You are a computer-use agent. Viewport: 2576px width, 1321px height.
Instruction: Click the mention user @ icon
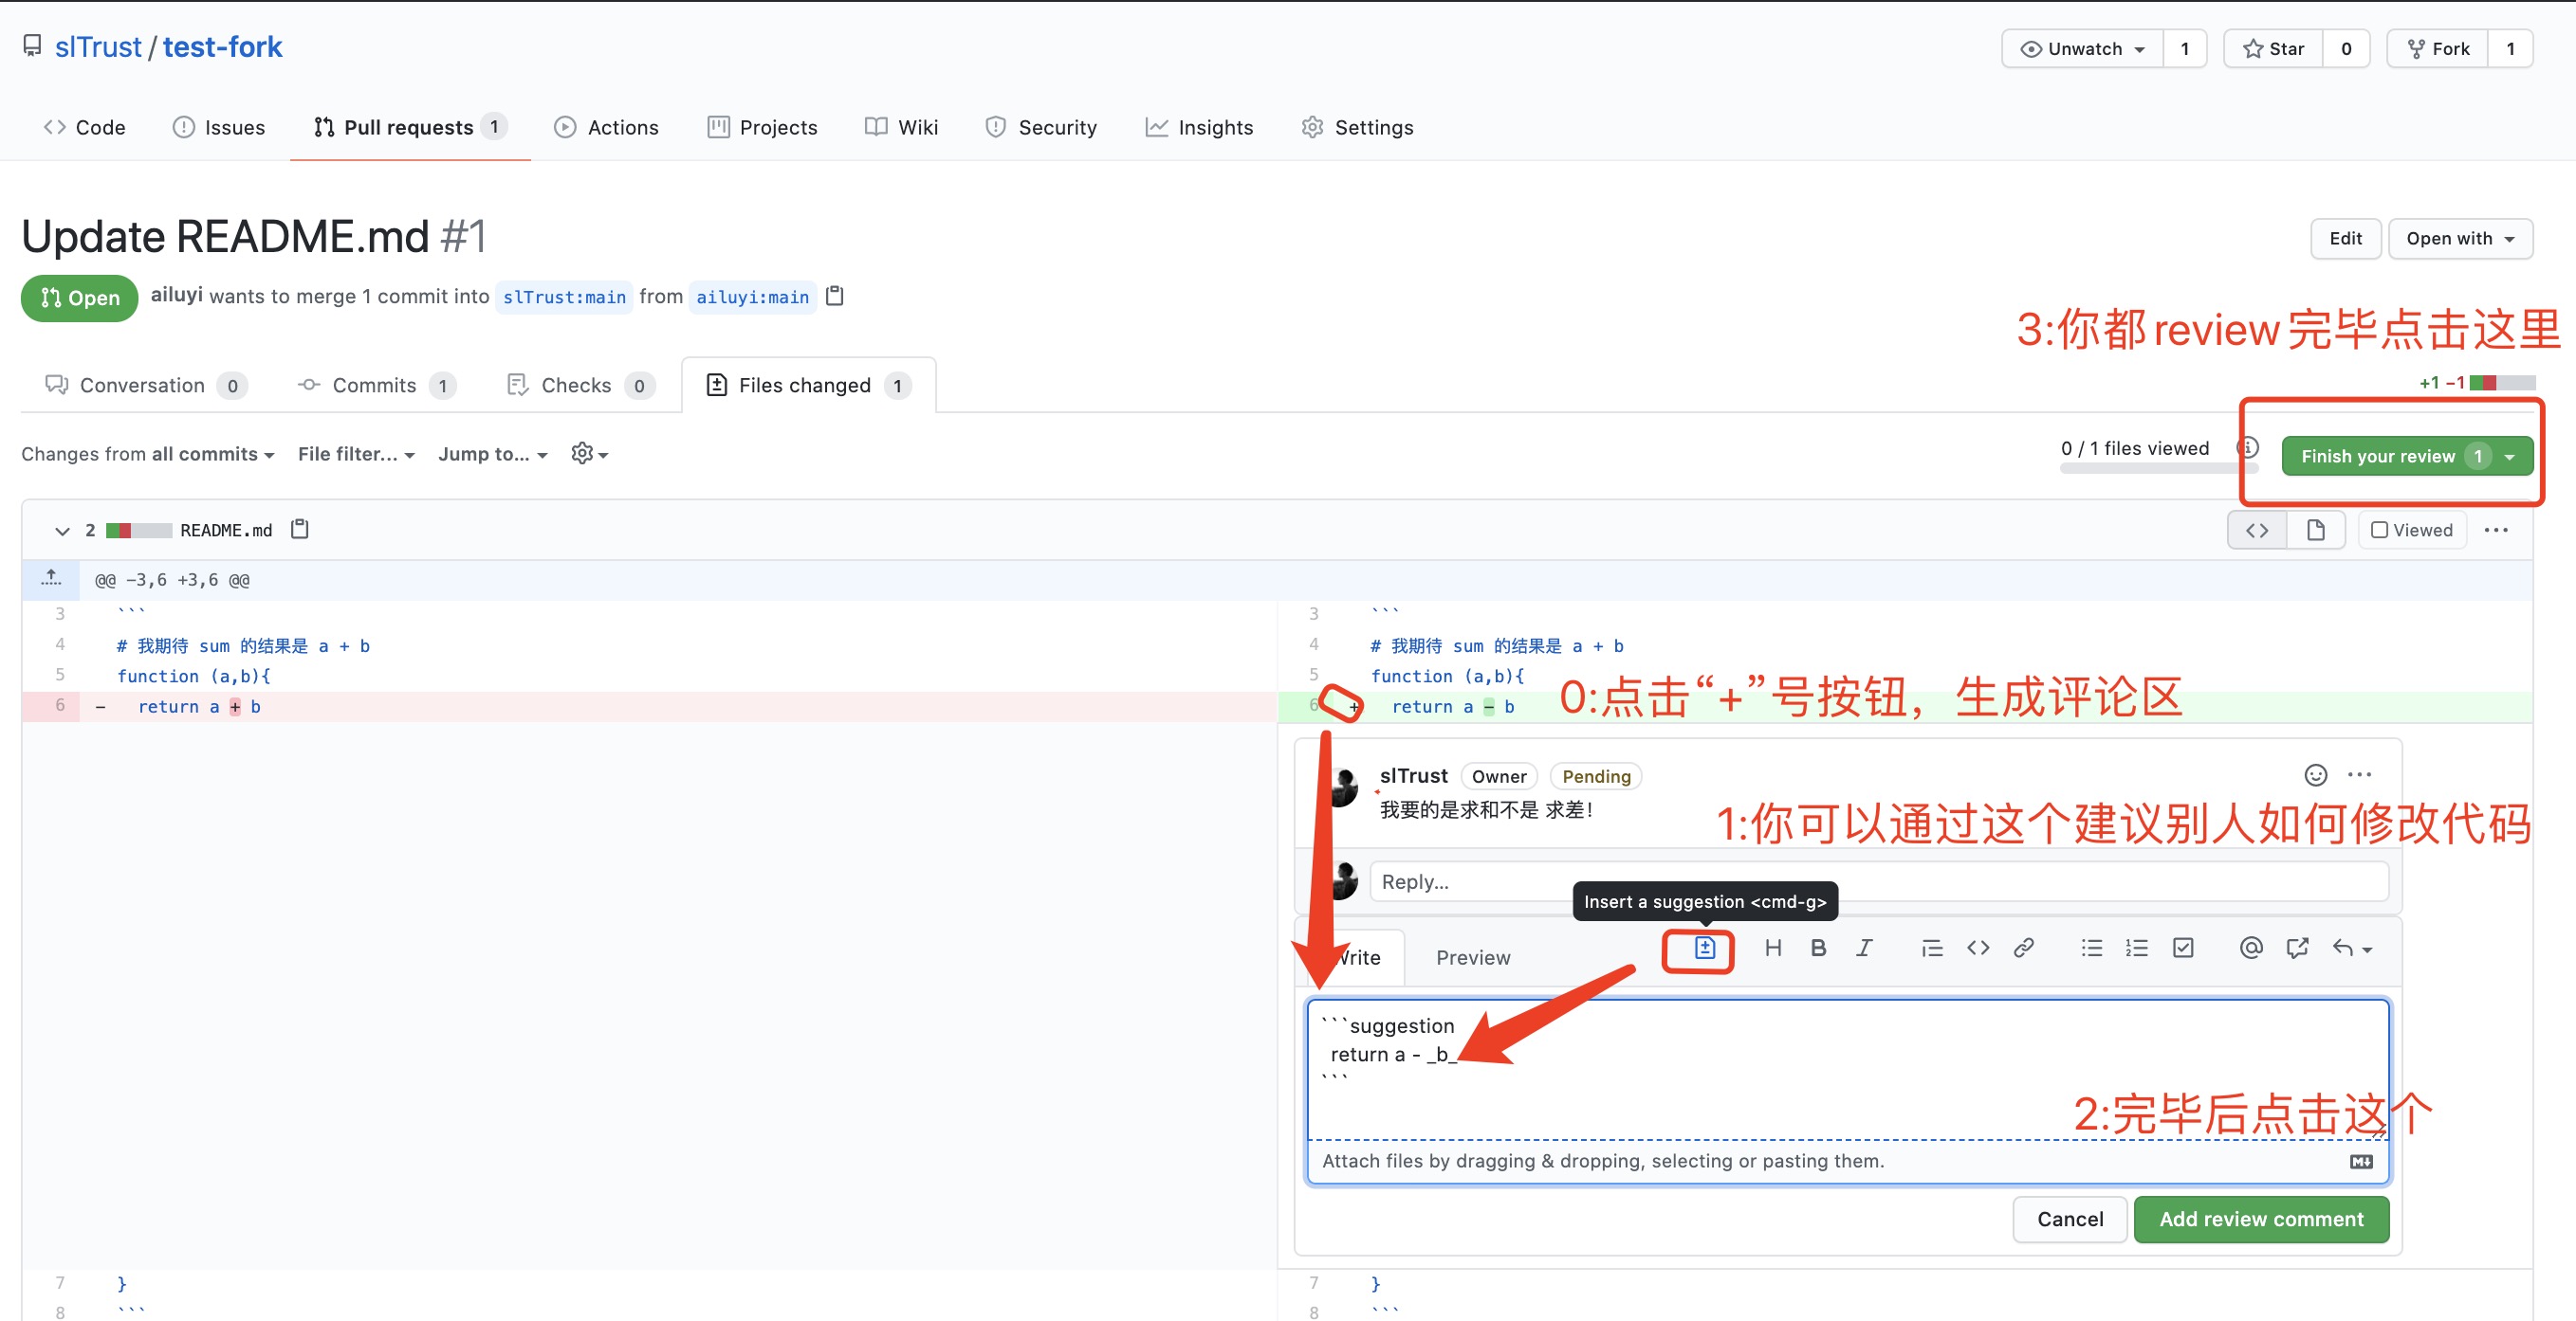(2250, 949)
